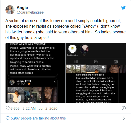Open '5,967 people are talking about this'
The height and width of the screenshot is (123, 138).
point(38,118)
